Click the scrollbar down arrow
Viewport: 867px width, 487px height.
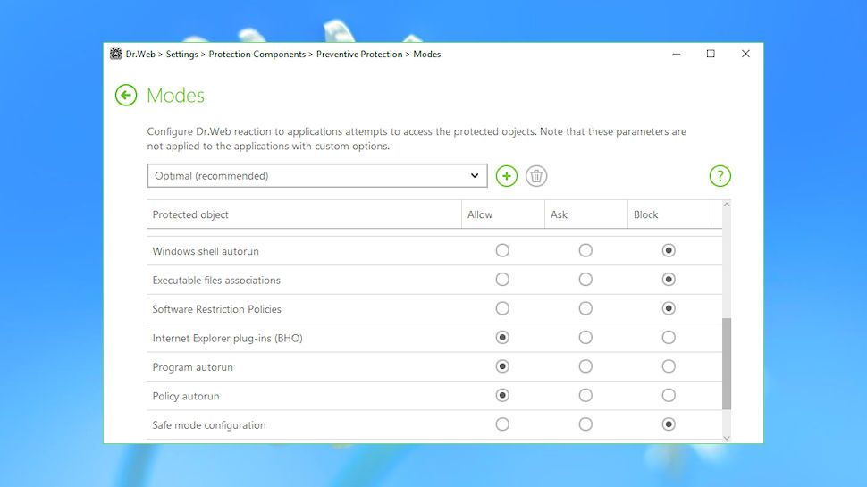coord(727,438)
